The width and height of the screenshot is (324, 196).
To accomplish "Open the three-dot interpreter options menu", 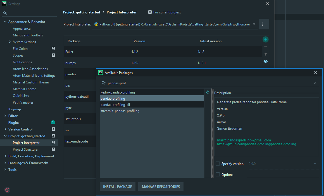I will (x=263, y=24).
